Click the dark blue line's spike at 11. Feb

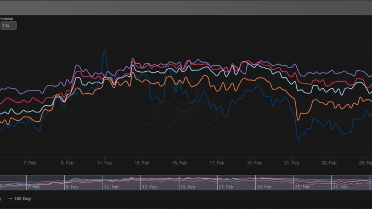pyautogui.click(x=105, y=50)
